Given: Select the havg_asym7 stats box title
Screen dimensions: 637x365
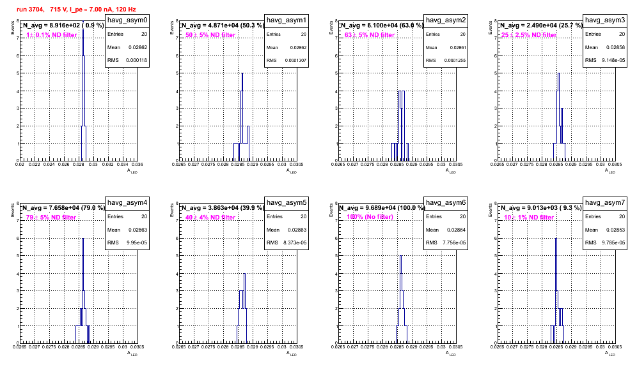Looking at the screenshot, I should (605, 203).
